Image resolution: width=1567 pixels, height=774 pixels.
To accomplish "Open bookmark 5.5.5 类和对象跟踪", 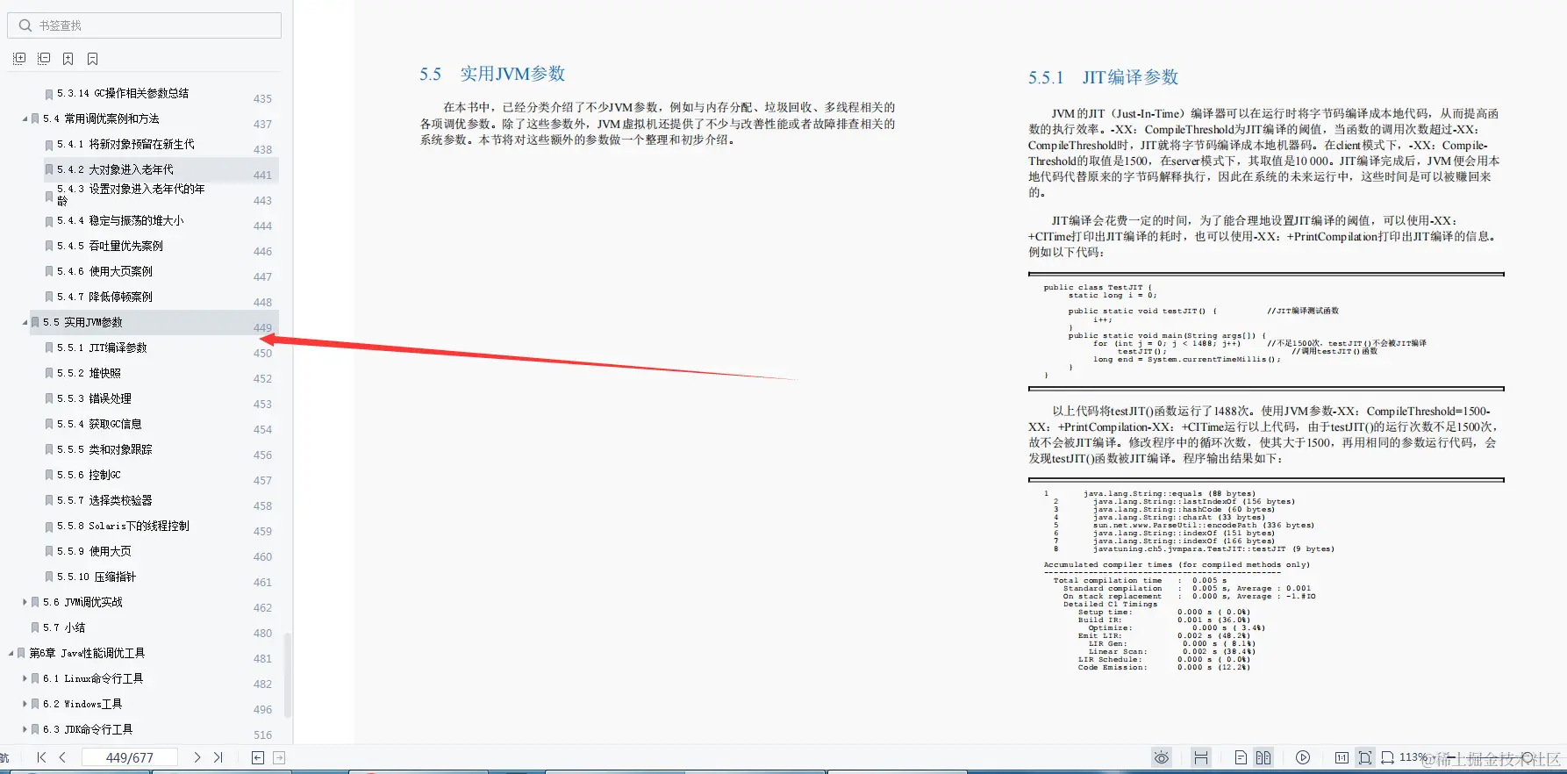I will pyautogui.click(x=104, y=449).
